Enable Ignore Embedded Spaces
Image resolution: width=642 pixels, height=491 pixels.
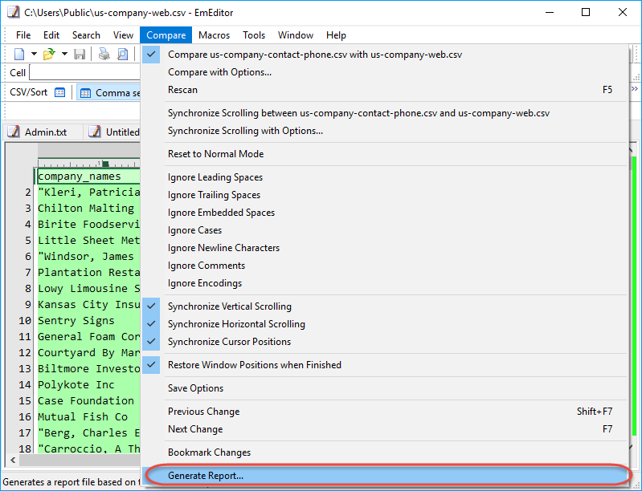[x=384, y=212]
